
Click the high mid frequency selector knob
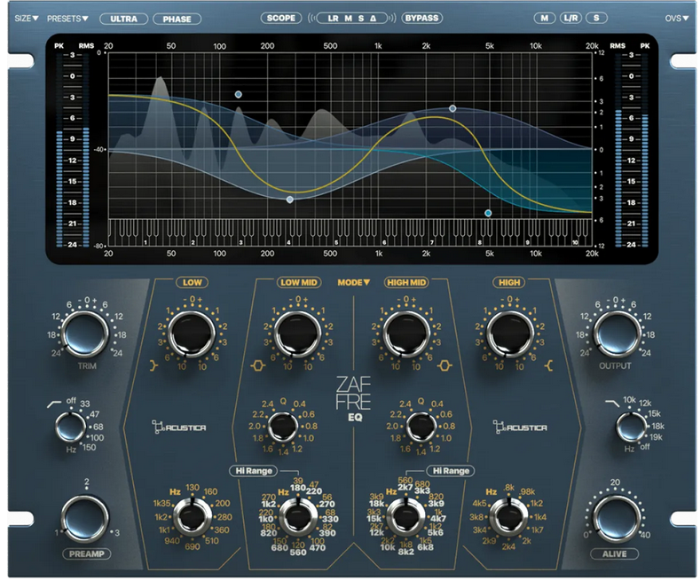(405, 518)
